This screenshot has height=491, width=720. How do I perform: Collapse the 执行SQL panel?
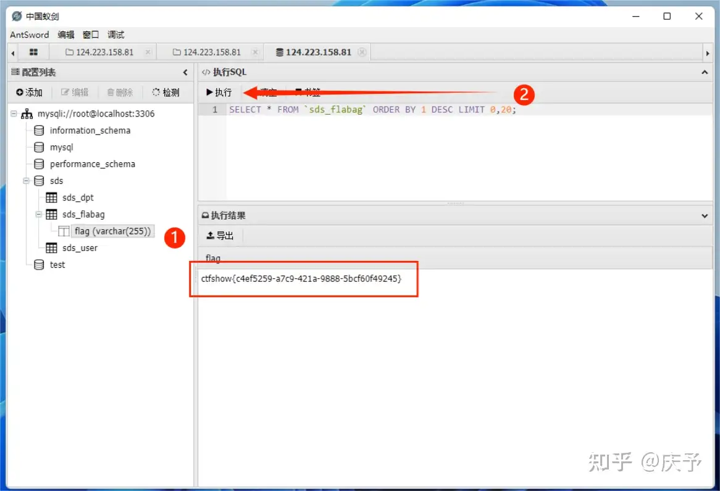click(705, 72)
